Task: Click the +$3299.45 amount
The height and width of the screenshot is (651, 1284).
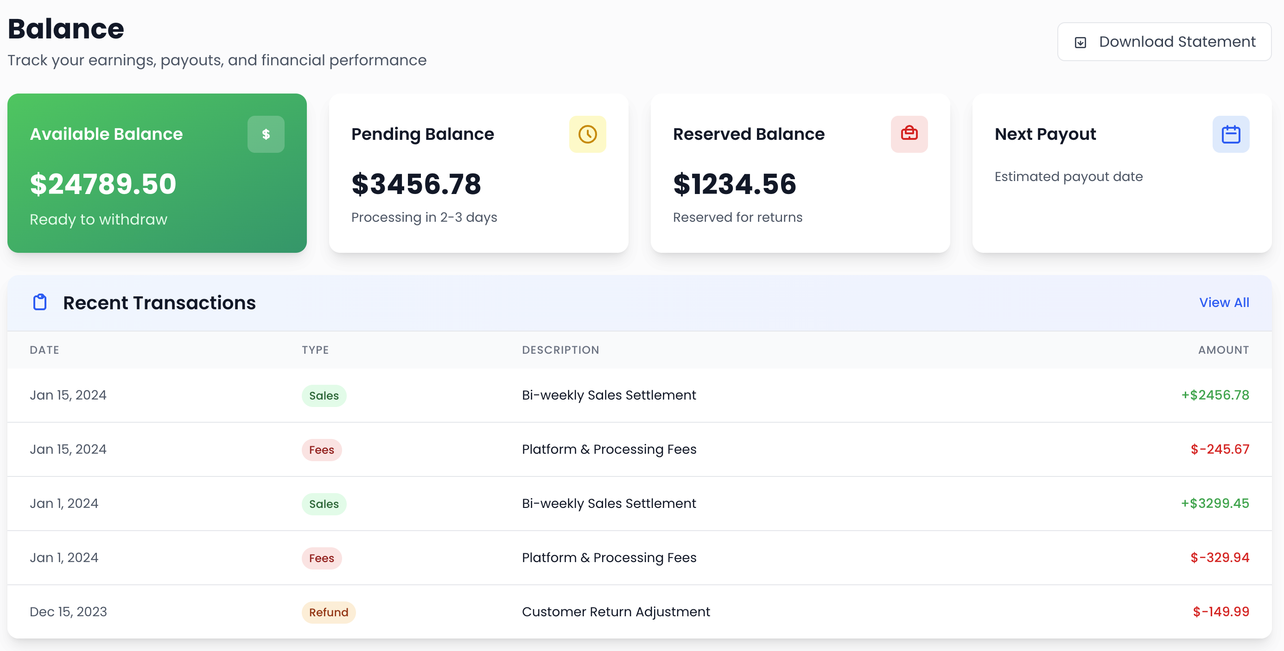Action: [x=1215, y=504]
